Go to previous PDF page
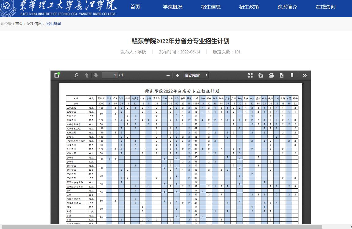352x229 pixels. pyautogui.click(x=87, y=75)
